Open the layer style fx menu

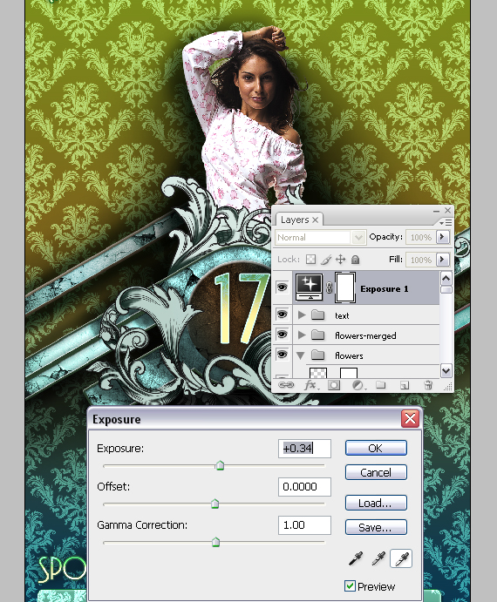310,385
